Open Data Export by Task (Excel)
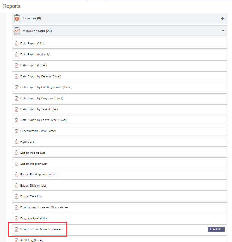This screenshot has height=242, width=232. tap(119, 109)
